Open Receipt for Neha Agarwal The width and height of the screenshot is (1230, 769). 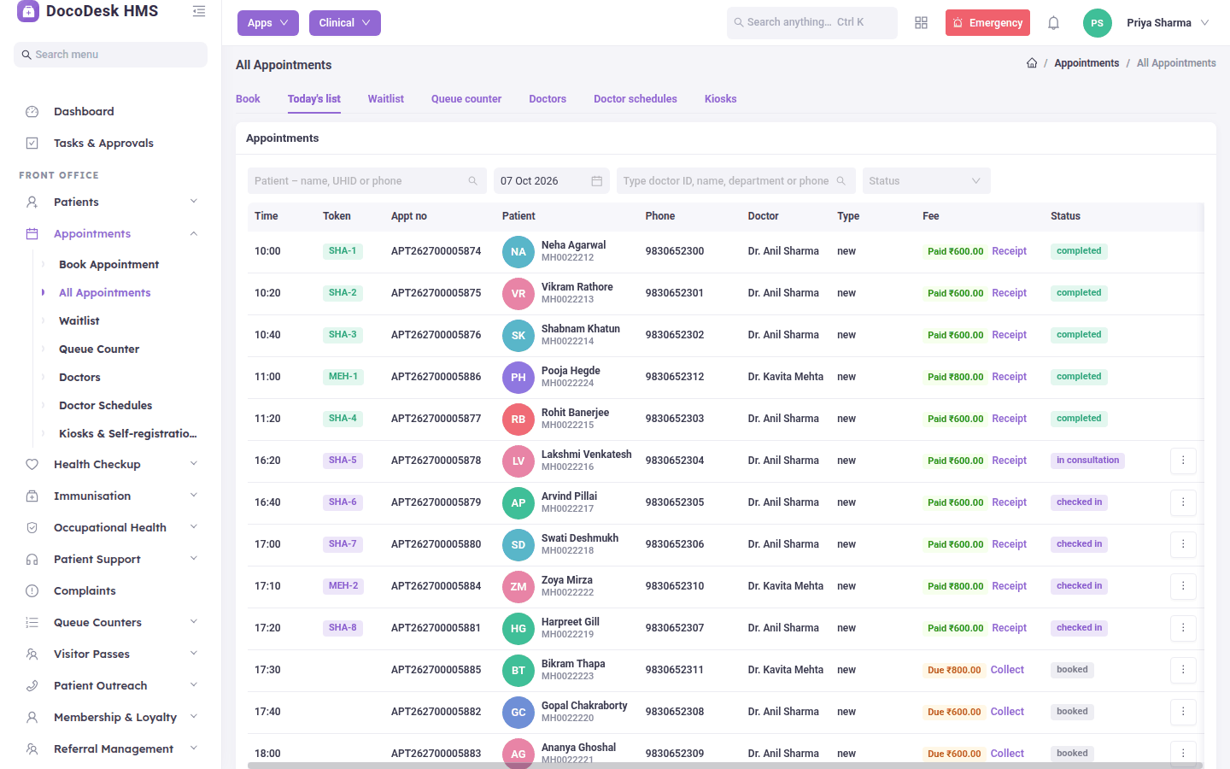(x=1009, y=251)
